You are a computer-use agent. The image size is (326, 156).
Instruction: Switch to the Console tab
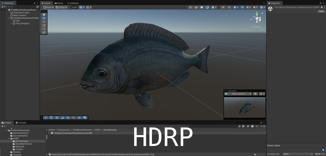click(x=21, y=123)
